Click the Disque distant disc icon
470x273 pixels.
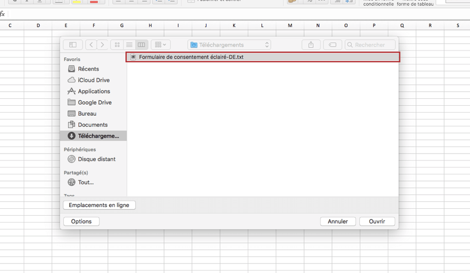coord(71,159)
